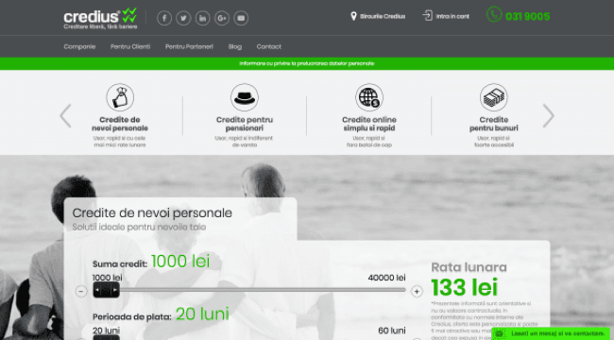Open the LinkedIn social icon
This screenshot has width=614, height=340.
tap(202, 18)
